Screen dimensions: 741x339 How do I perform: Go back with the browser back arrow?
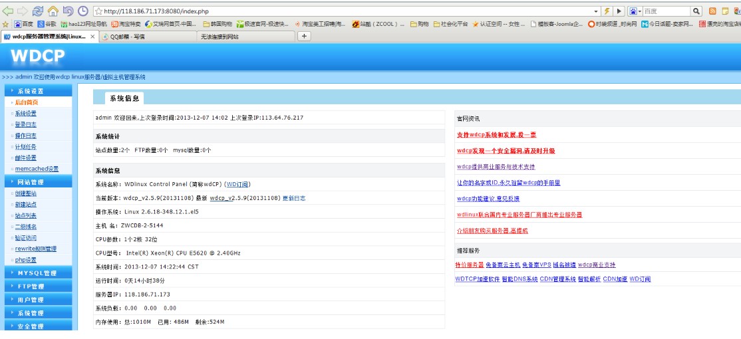pyautogui.click(x=7, y=11)
